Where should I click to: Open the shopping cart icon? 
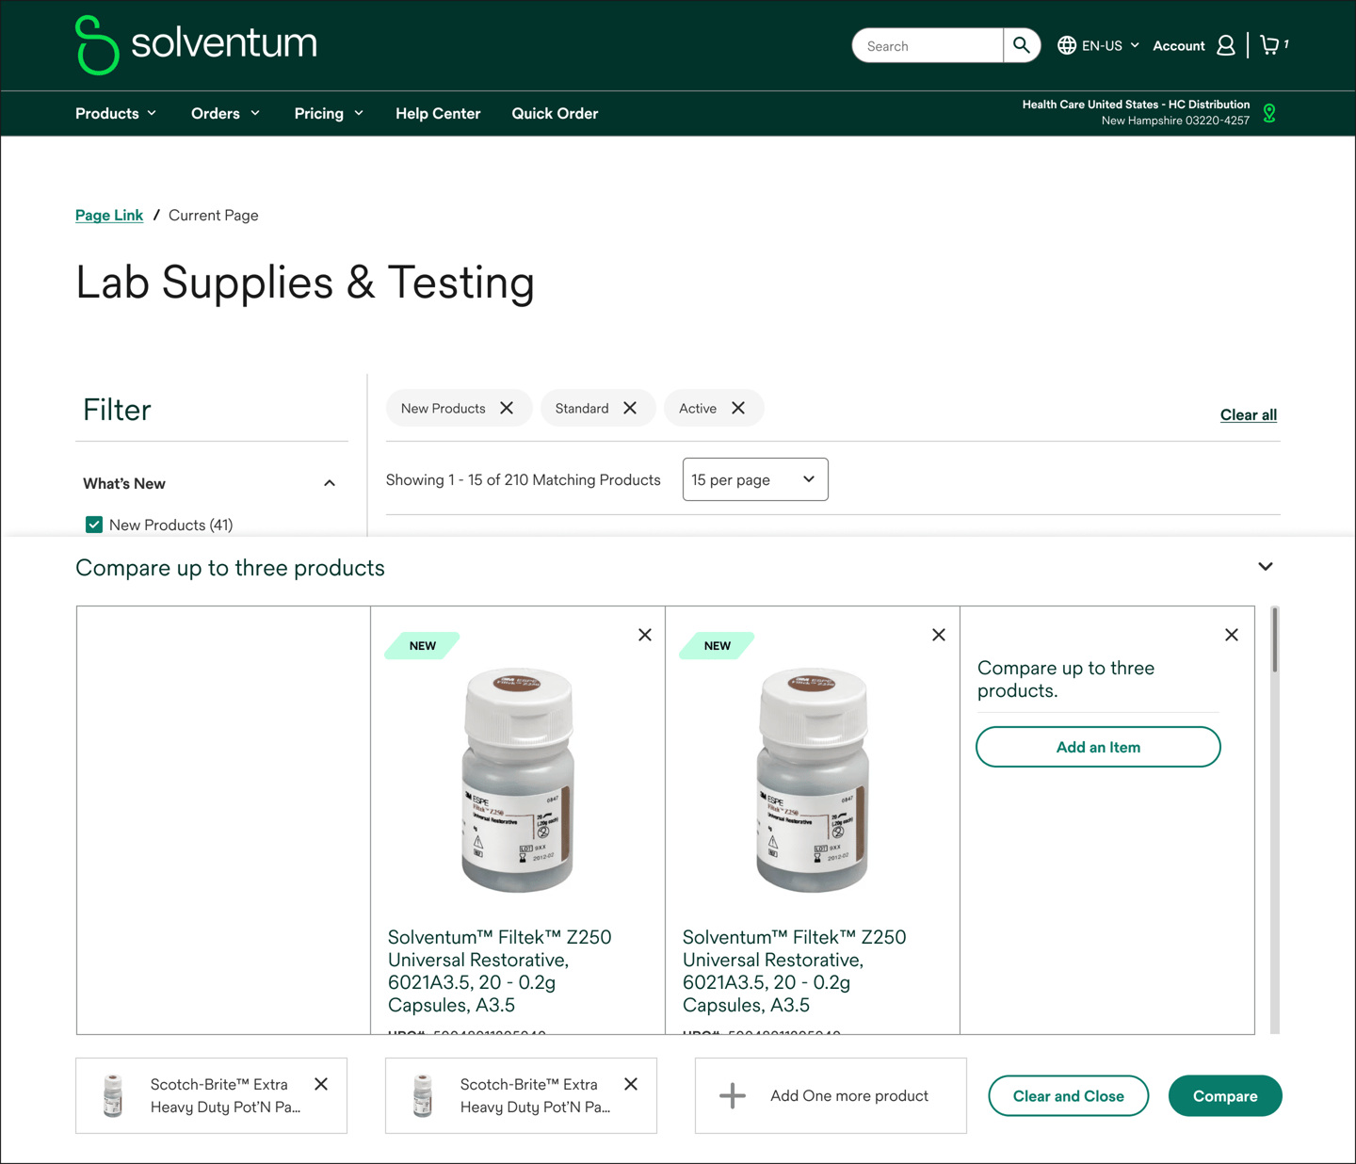pos(1270,45)
